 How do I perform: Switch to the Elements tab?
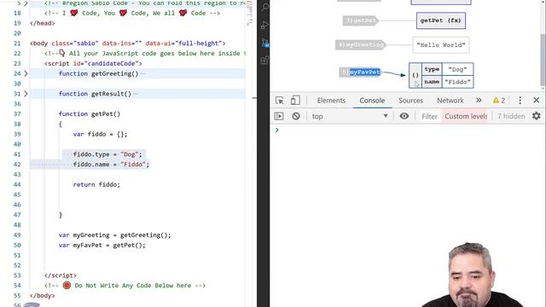click(331, 101)
